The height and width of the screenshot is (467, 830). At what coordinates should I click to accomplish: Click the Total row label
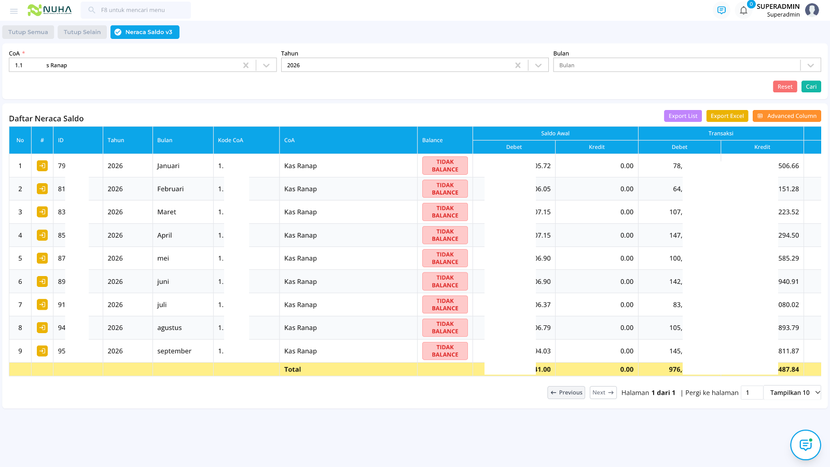[x=293, y=369]
